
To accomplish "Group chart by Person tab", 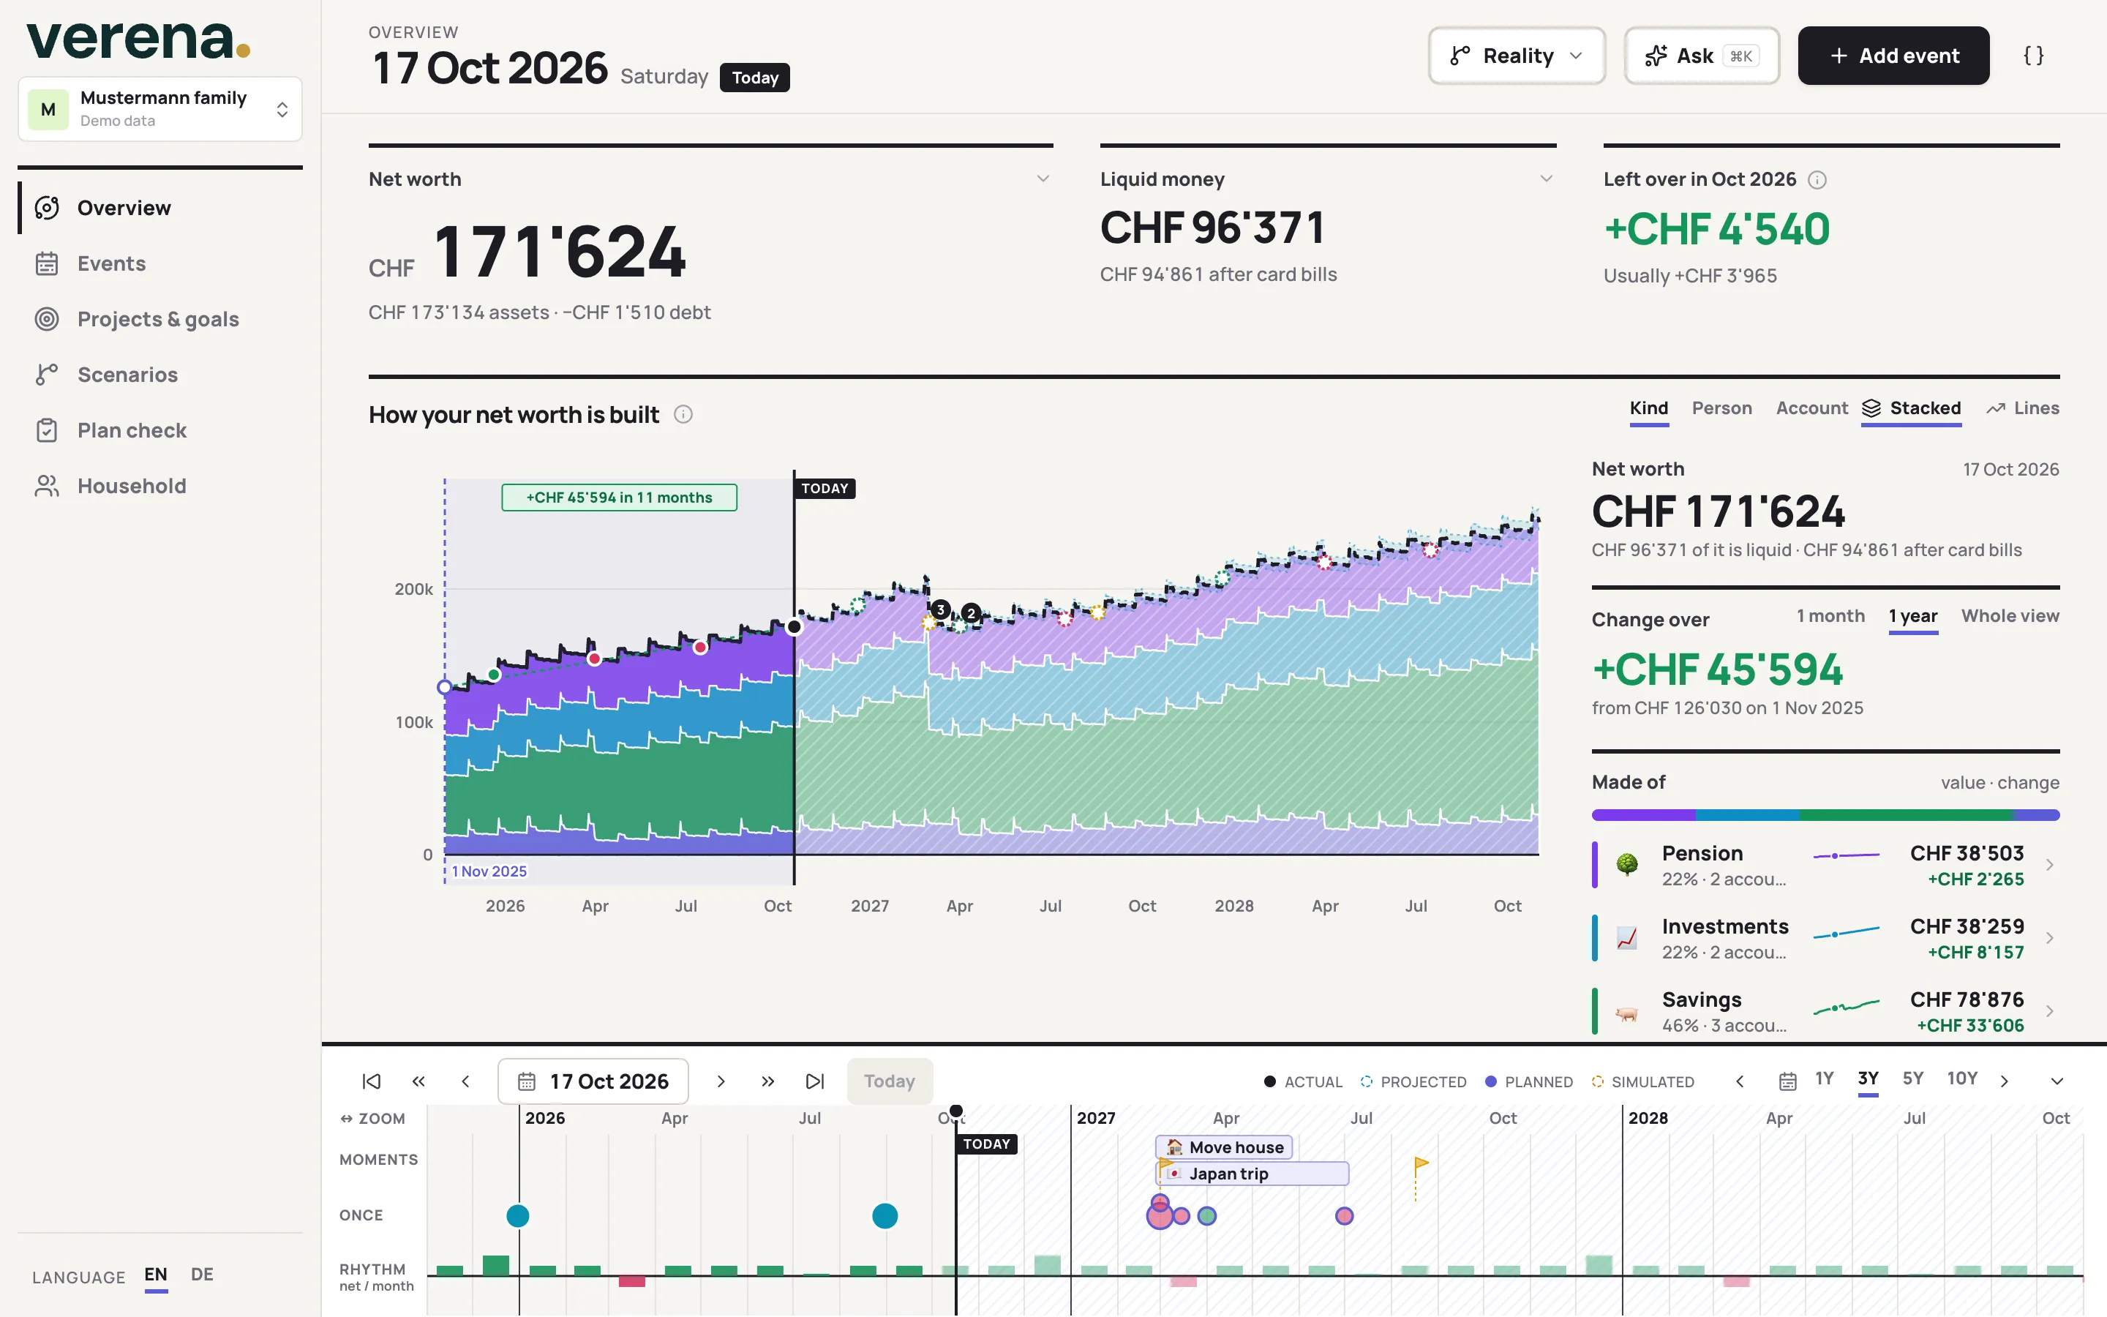I will pyautogui.click(x=1721, y=408).
